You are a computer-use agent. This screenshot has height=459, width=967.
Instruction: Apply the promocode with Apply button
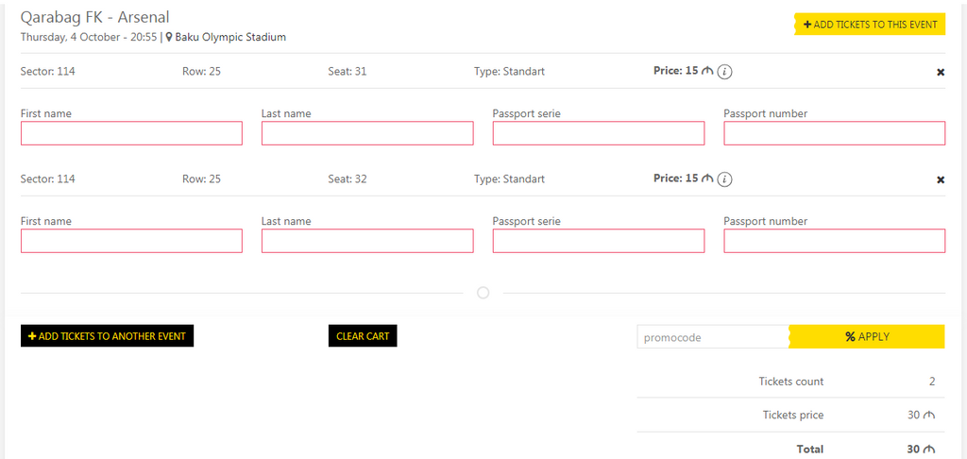pos(867,336)
